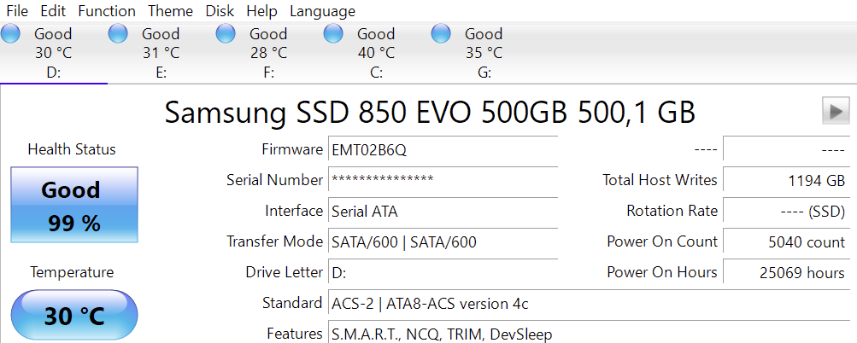Click the blue status orb for drive E:
The width and height of the screenshot is (857, 343).
(118, 34)
